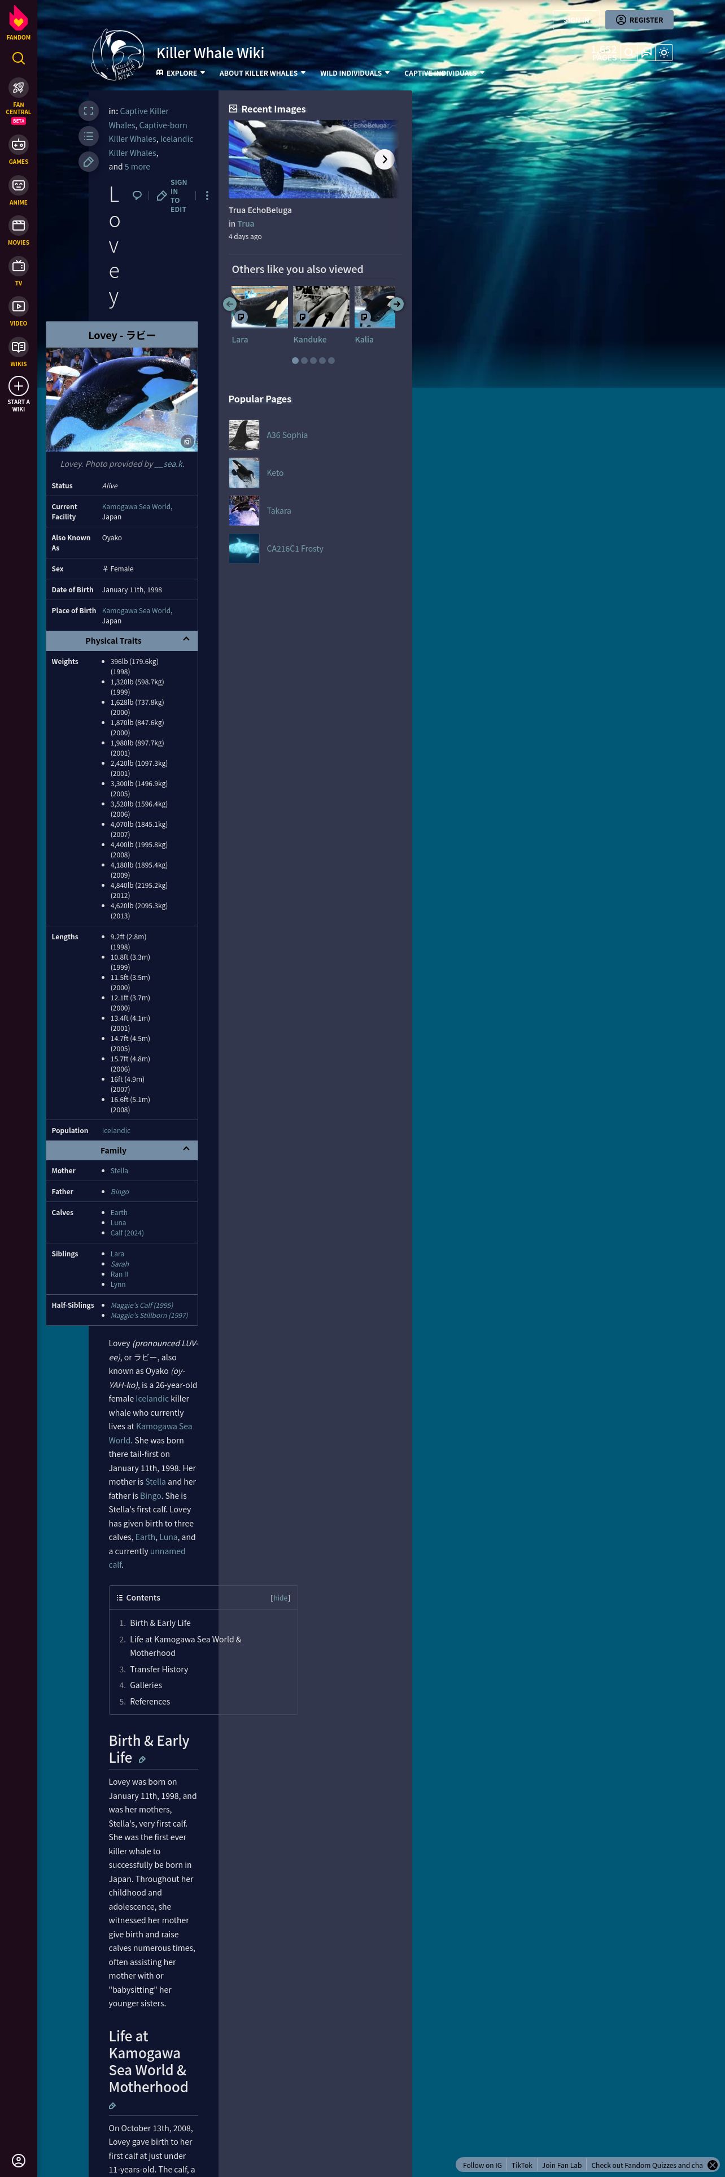Click the Sign In button
Viewport: 725px width, 2177px height.
click(x=576, y=19)
